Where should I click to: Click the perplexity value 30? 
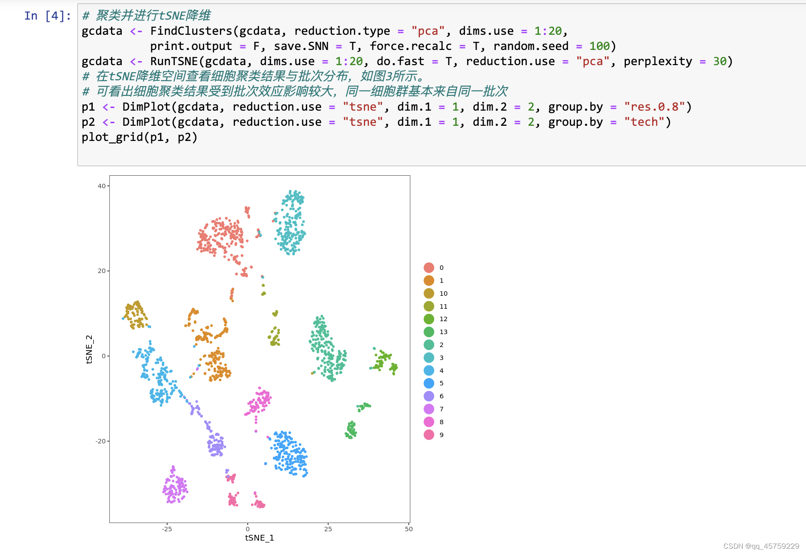[x=720, y=62]
